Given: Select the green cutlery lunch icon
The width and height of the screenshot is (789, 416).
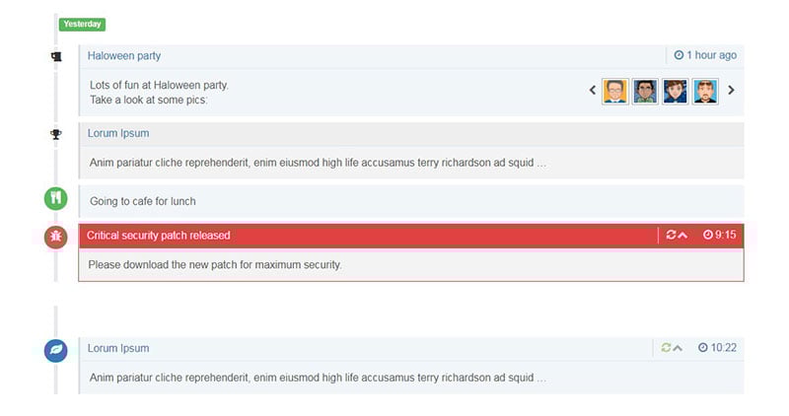Looking at the screenshot, I should point(56,198).
